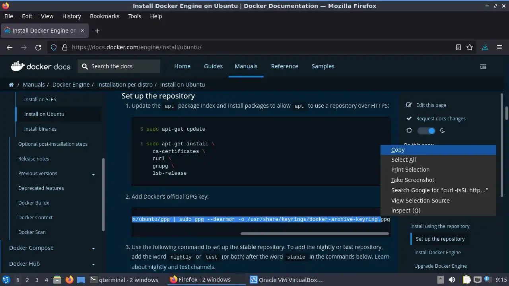
Task: Choose Print Selection in context menu
Action: 438,170
